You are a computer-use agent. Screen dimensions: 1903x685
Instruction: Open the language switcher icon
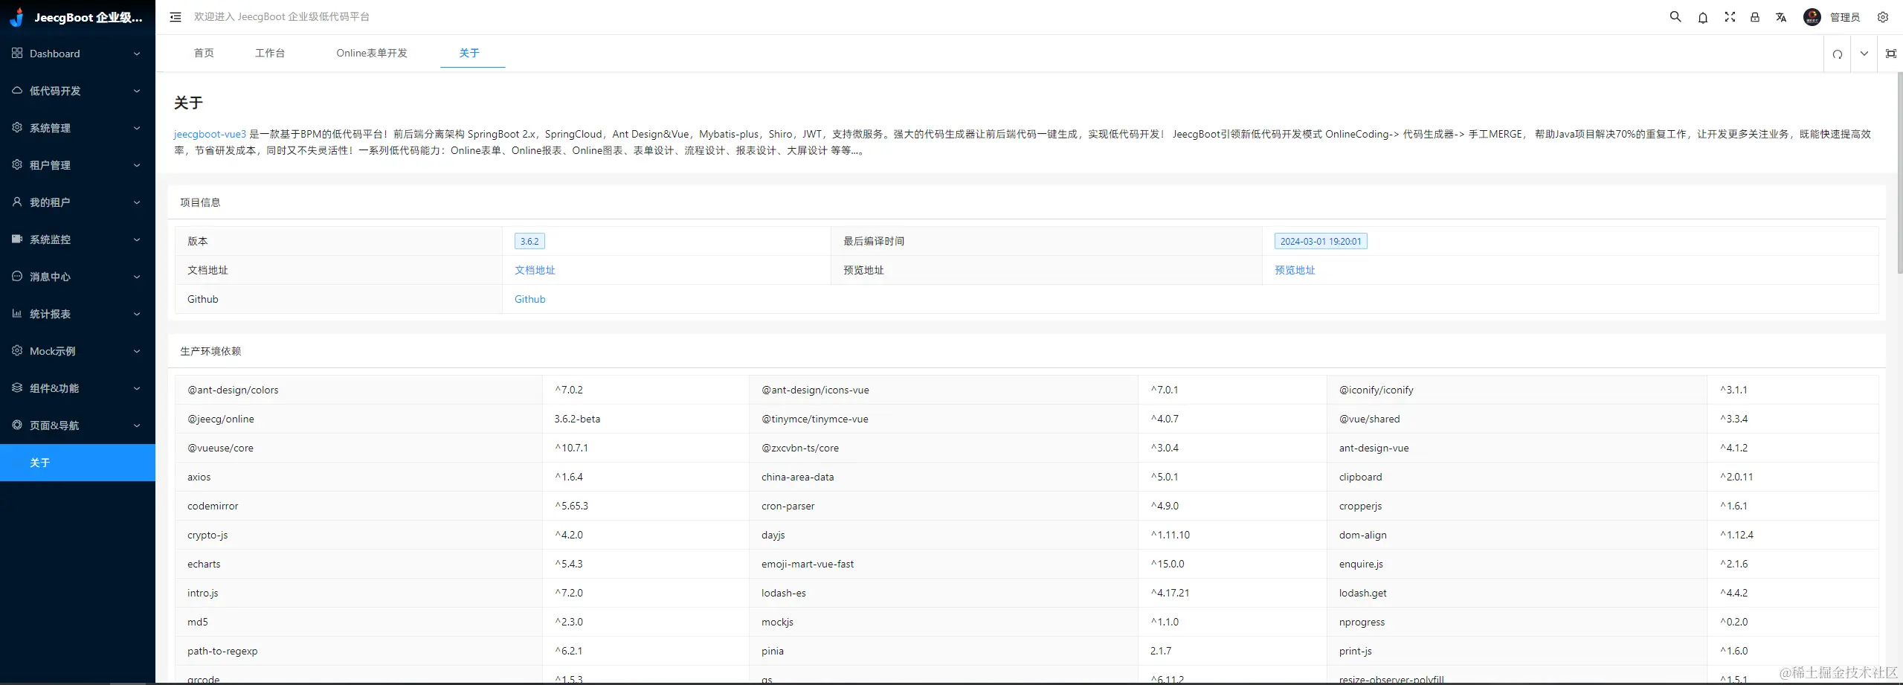click(1781, 16)
